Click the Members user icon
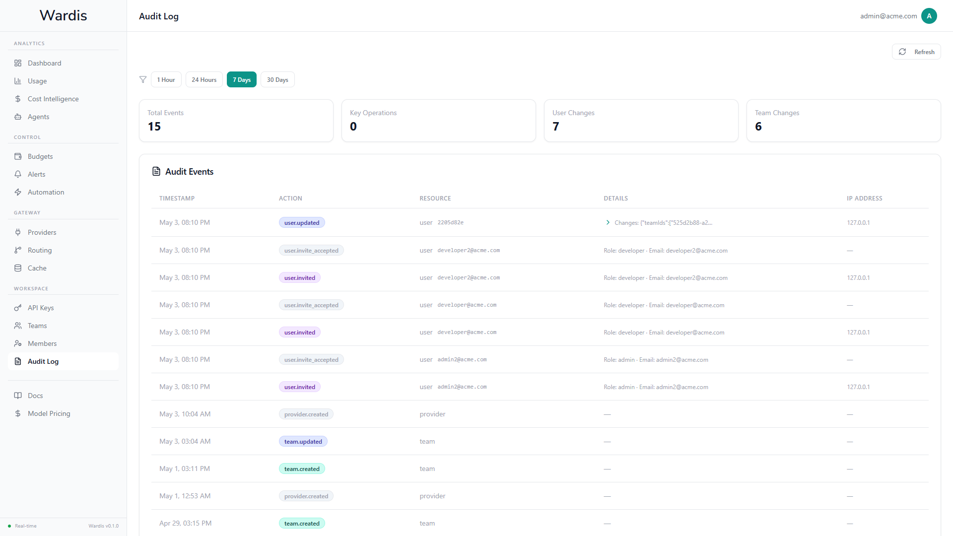This screenshot has height=536, width=953. point(18,343)
